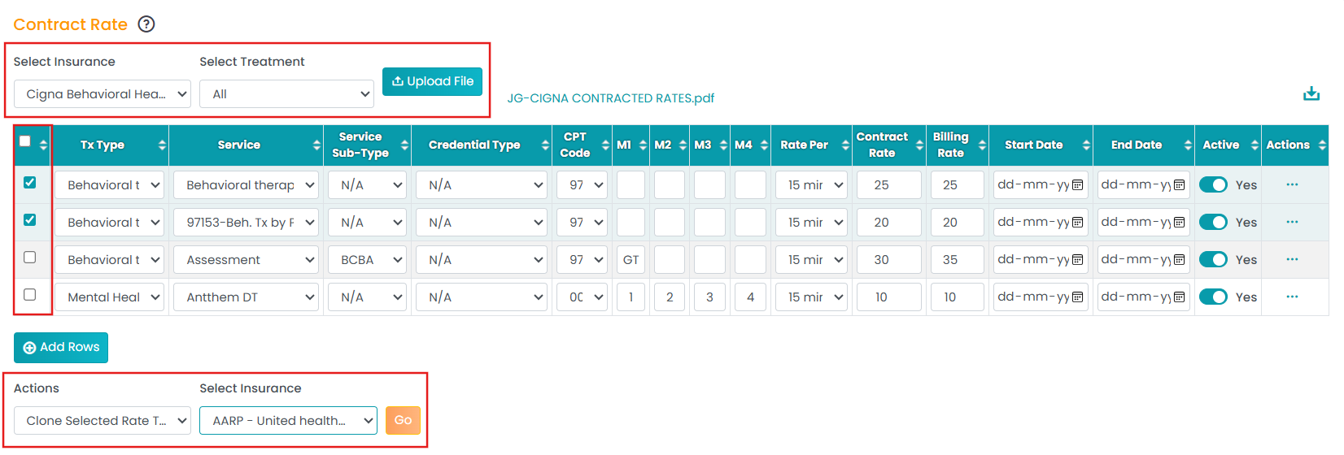The width and height of the screenshot is (1344, 455).
Task: Sort table by the Contract Rate column
Action: [919, 145]
